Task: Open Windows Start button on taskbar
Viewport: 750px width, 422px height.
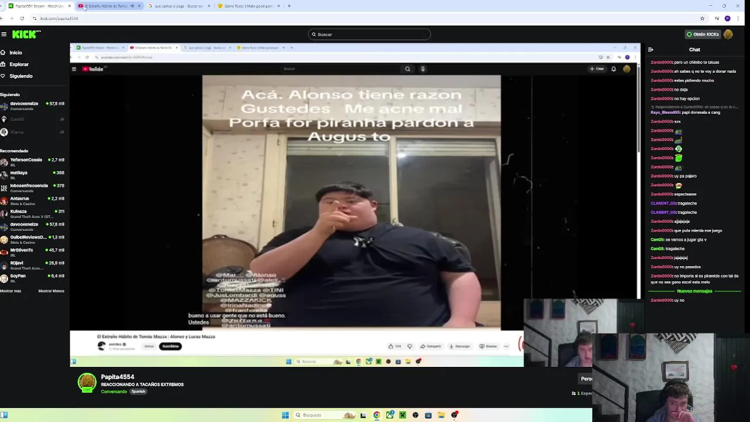Action: 285,415
